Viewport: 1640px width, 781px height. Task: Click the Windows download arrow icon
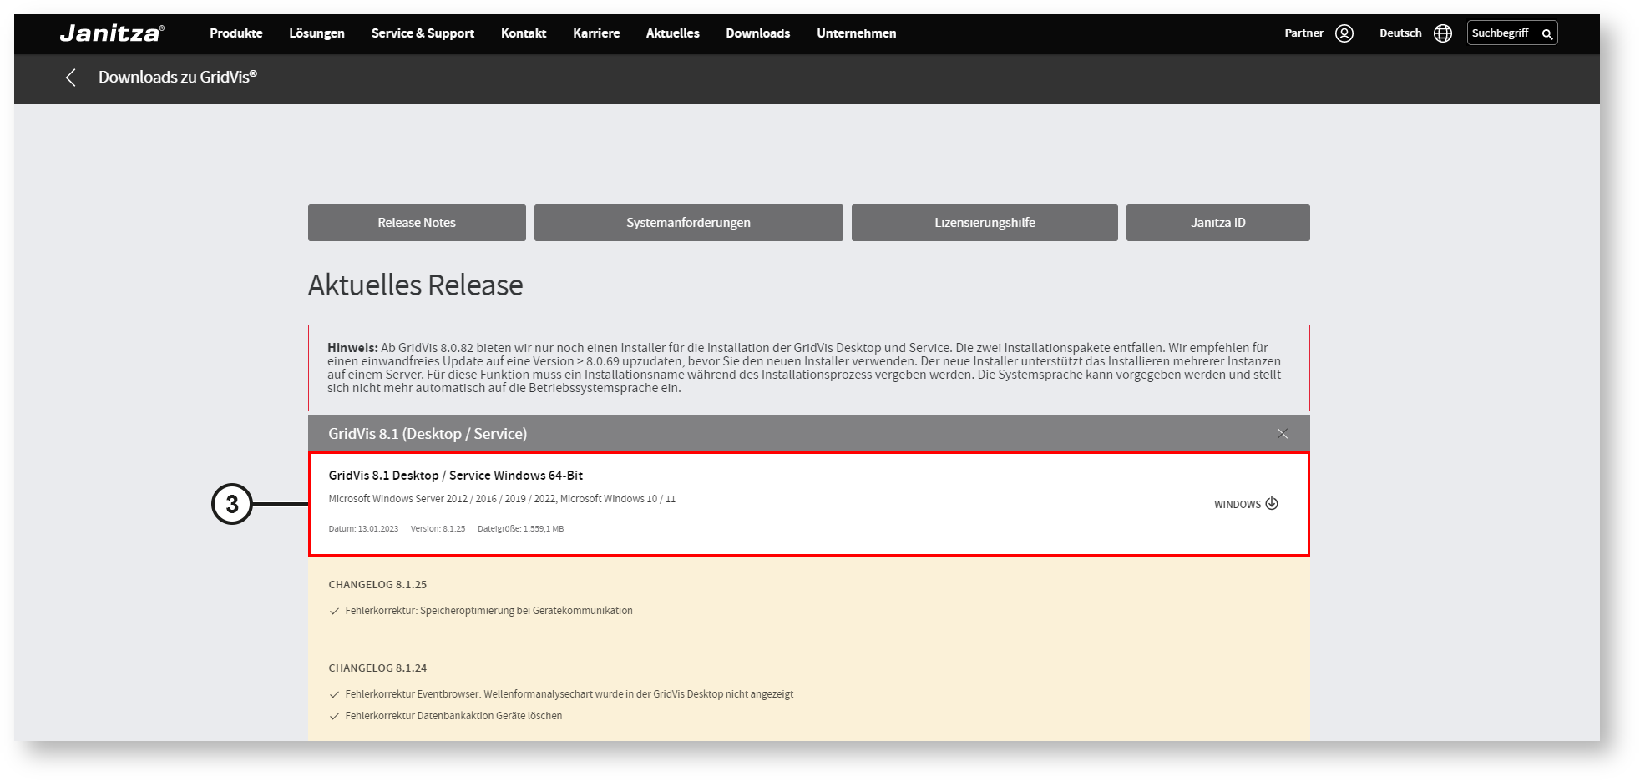click(1271, 504)
